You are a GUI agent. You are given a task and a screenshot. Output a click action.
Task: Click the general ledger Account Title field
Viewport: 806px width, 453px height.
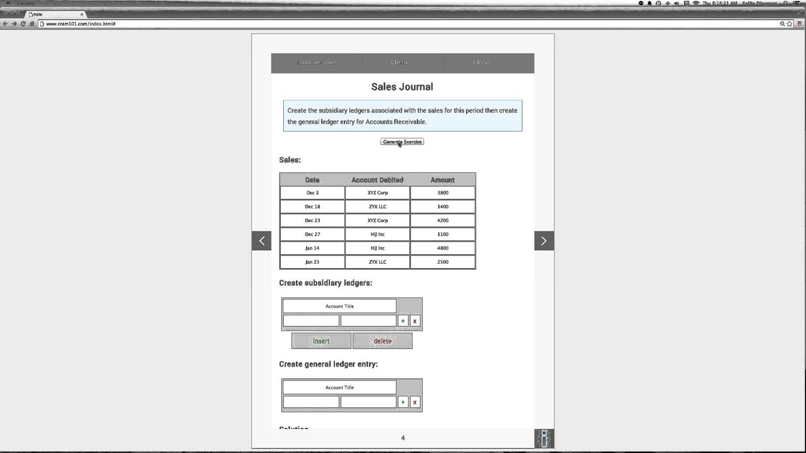click(339, 388)
